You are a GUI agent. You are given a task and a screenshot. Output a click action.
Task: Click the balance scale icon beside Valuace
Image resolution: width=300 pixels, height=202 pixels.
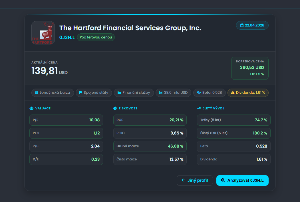pos(32,108)
